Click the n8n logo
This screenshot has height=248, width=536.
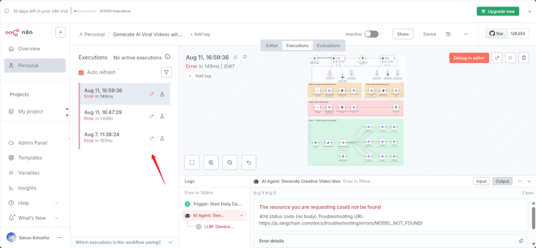tap(19, 33)
